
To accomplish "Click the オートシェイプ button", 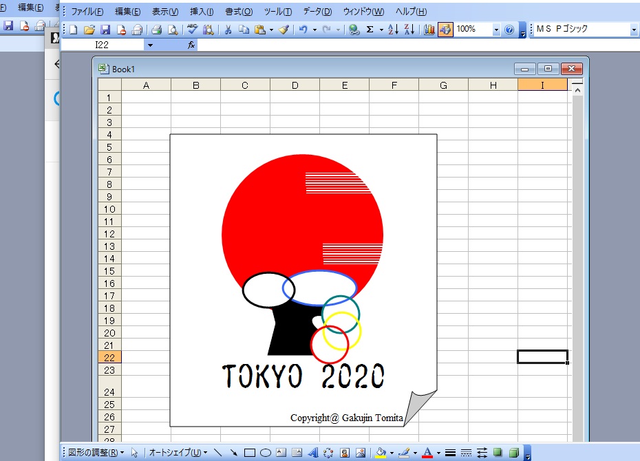I will pos(177,453).
